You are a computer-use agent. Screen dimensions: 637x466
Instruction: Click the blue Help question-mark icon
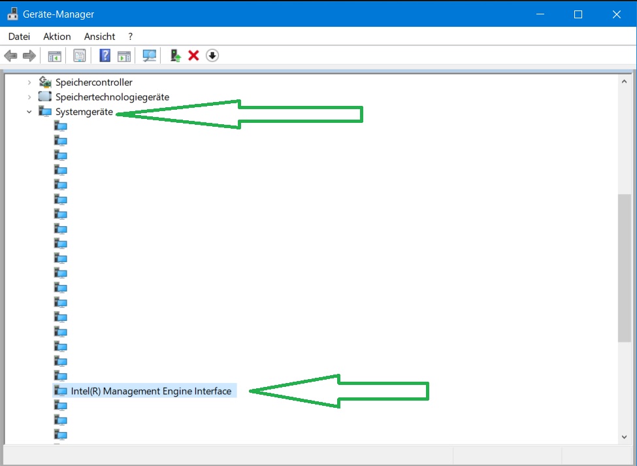pos(105,56)
